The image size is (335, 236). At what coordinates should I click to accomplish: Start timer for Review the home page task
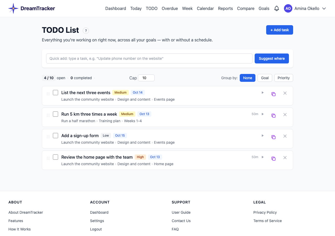263,157
